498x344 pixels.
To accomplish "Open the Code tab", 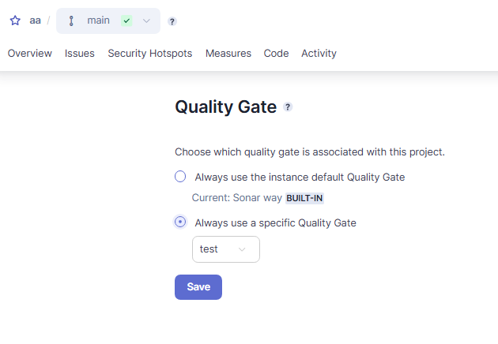I will point(277,54).
